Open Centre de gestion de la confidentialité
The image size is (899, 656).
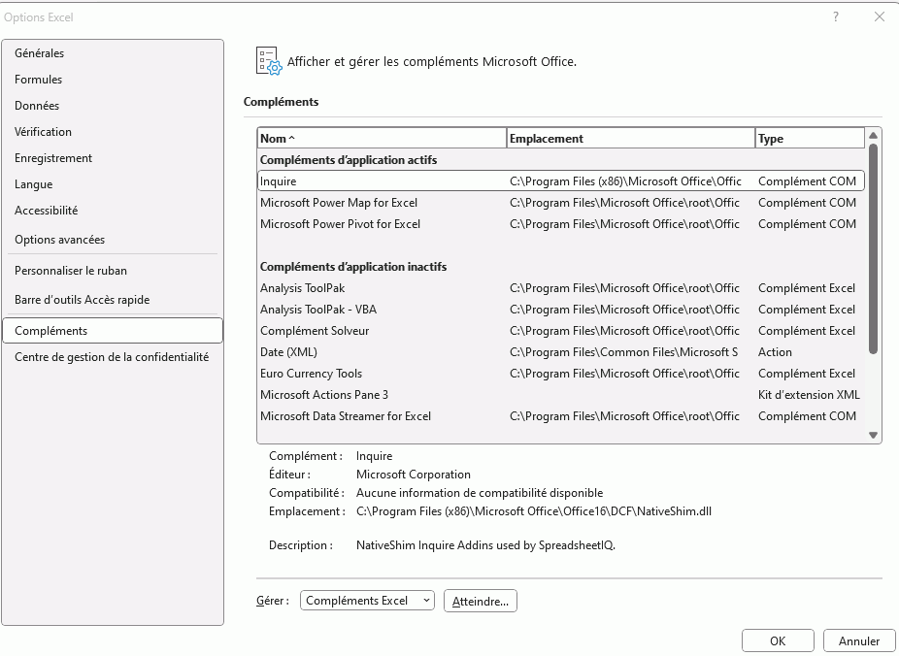point(113,357)
